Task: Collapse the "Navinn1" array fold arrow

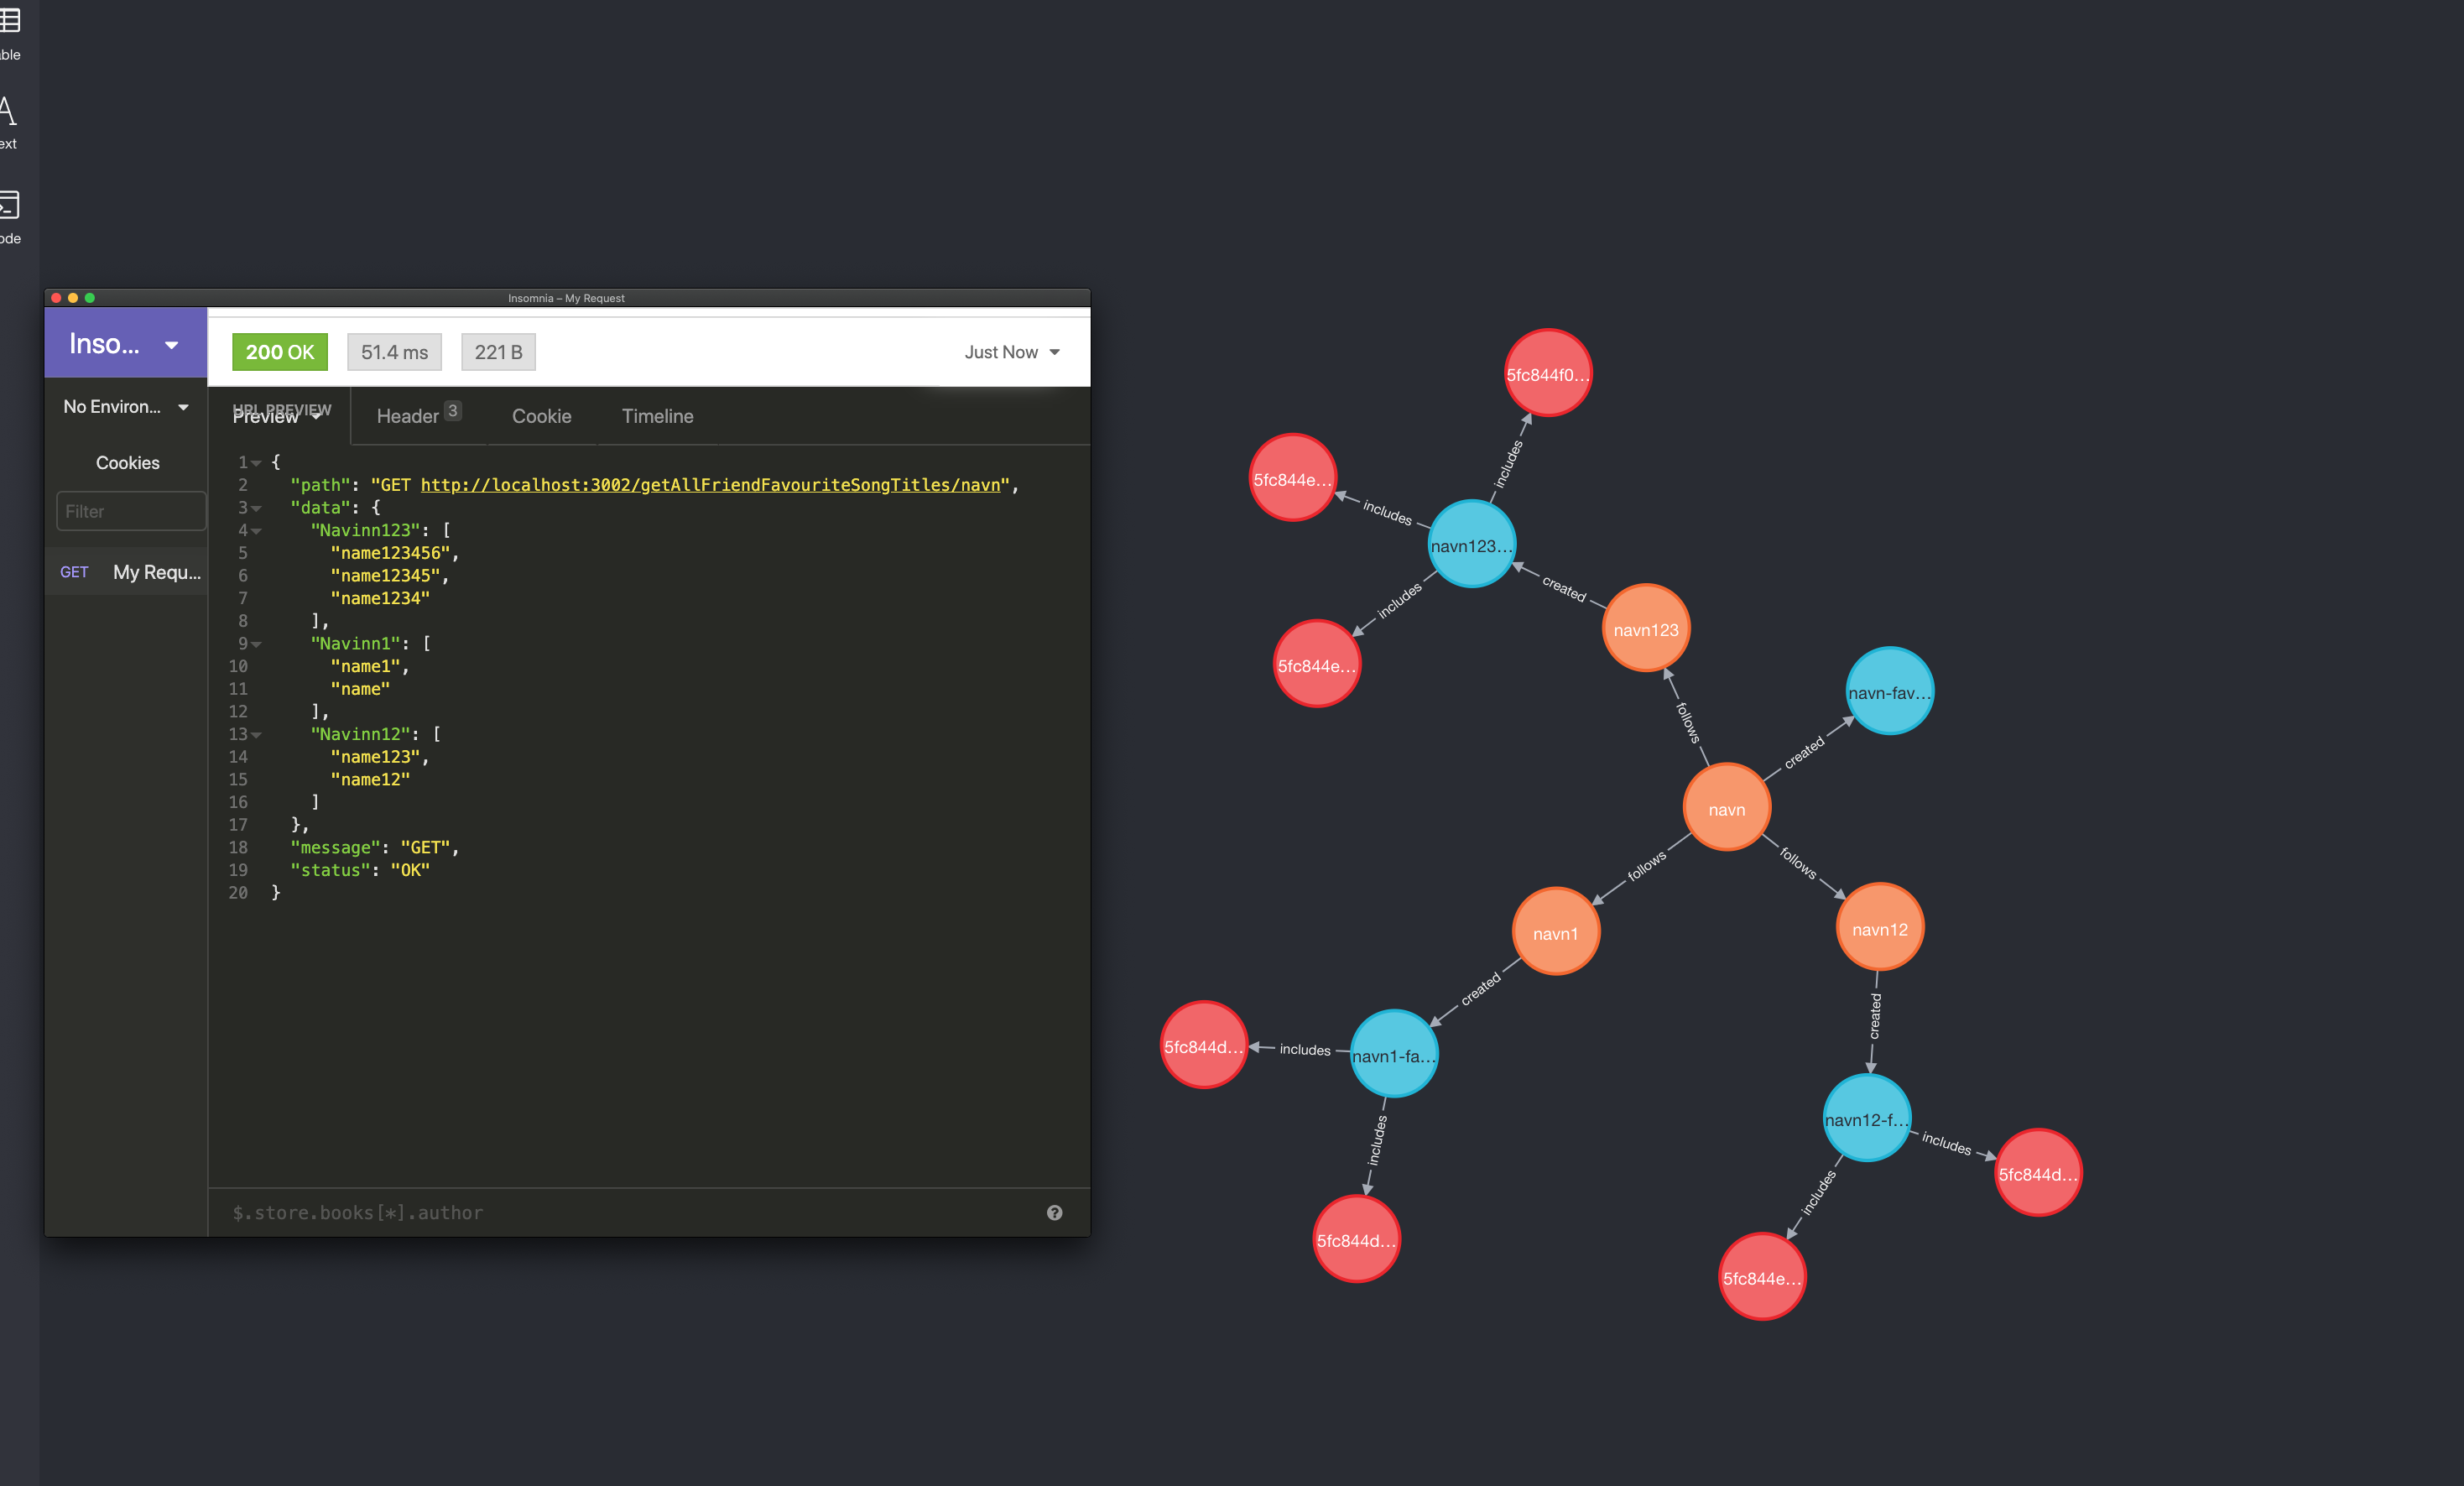Action: [x=257, y=645]
